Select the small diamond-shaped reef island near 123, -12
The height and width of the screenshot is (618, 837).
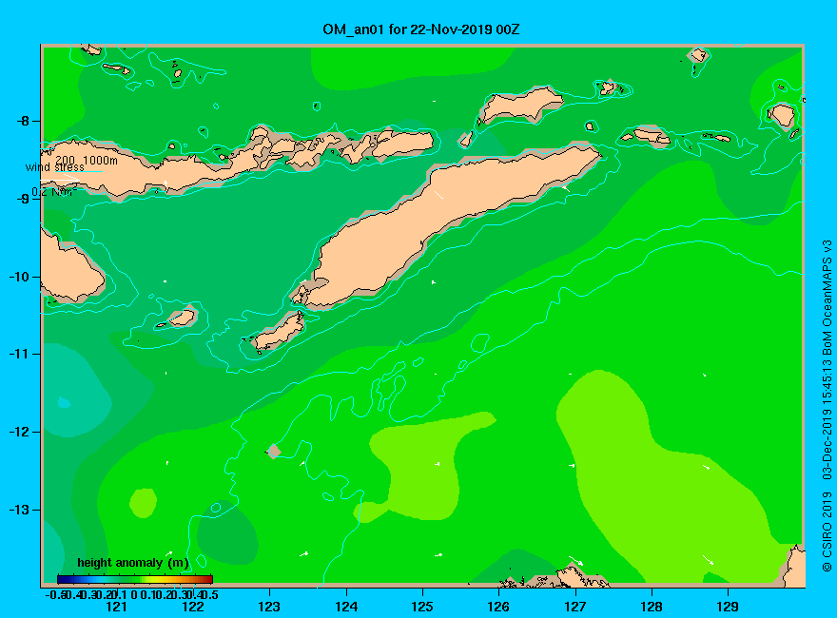tap(274, 452)
